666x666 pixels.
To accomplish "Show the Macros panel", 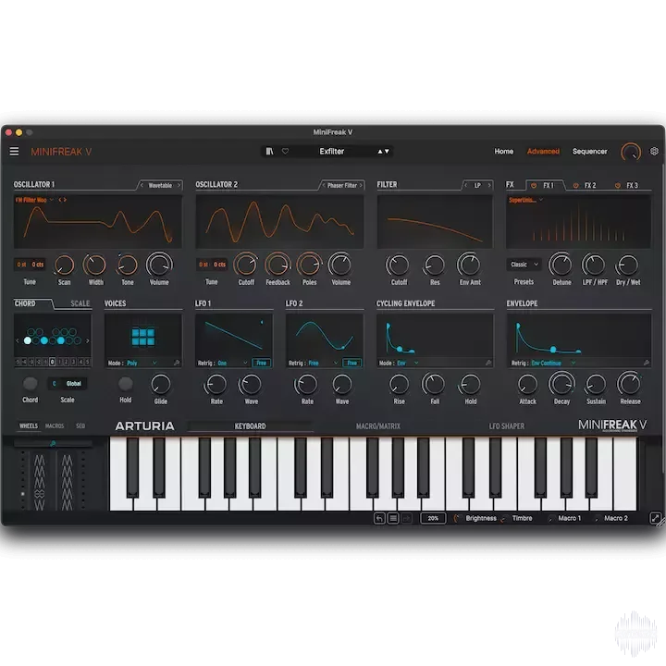I will point(55,425).
